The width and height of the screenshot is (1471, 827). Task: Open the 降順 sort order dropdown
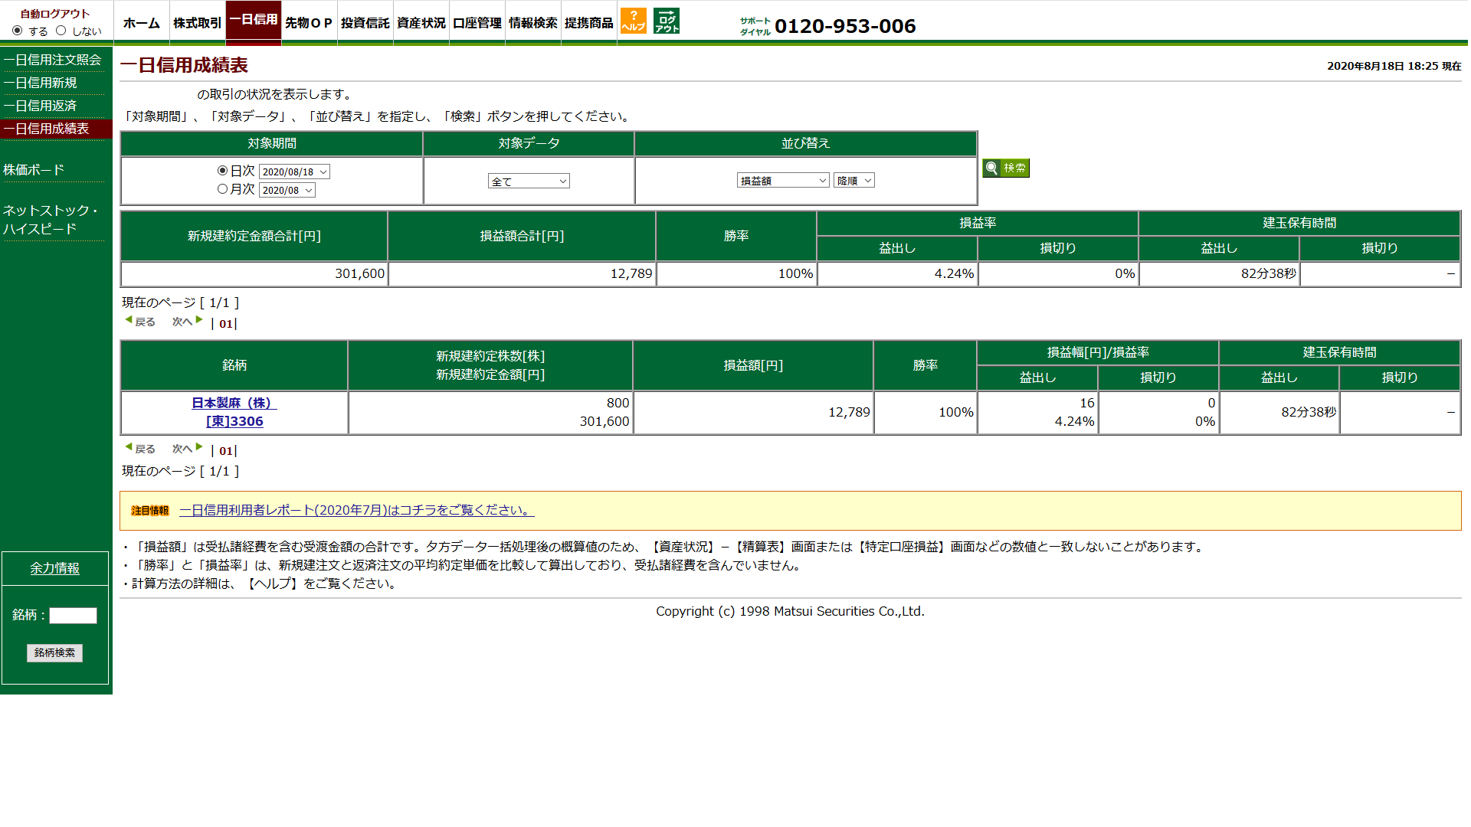[x=853, y=181]
